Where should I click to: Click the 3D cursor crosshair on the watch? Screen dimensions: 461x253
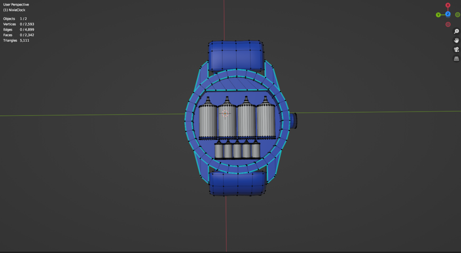point(225,113)
